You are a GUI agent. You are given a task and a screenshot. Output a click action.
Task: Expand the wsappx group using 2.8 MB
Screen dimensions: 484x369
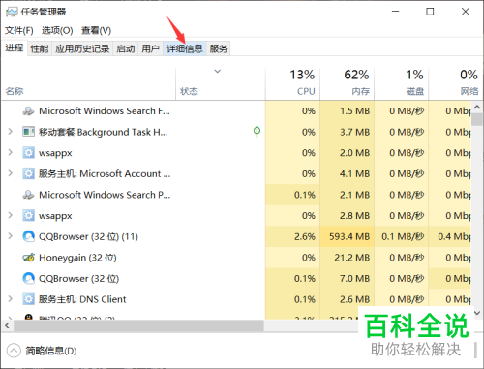tap(10, 215)
